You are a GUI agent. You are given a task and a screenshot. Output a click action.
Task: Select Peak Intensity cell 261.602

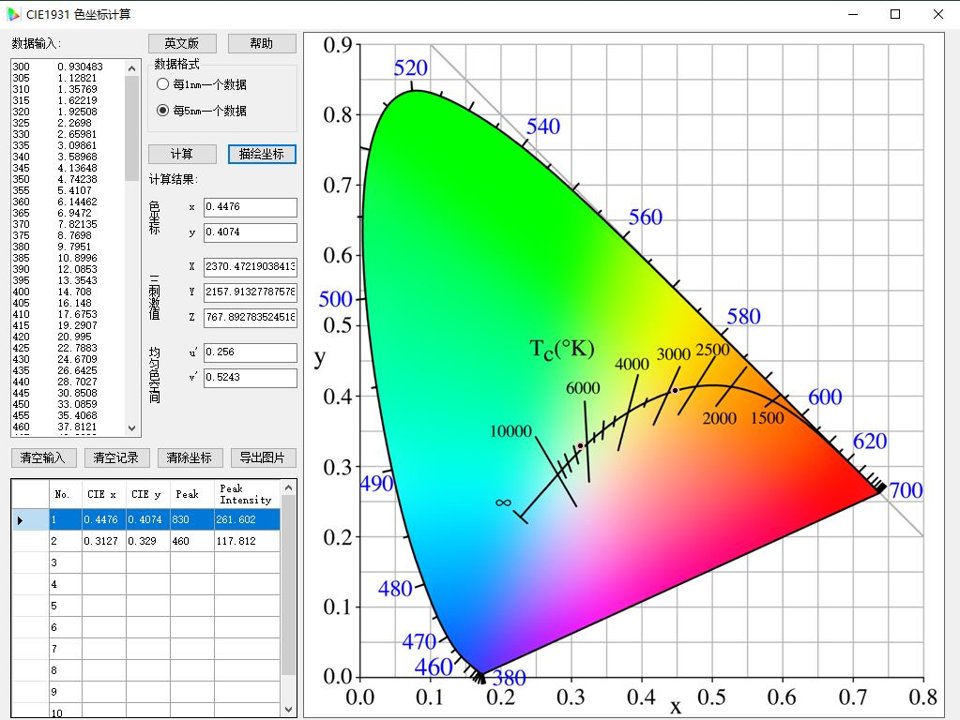pyautogui.click(x=248, y=520)
